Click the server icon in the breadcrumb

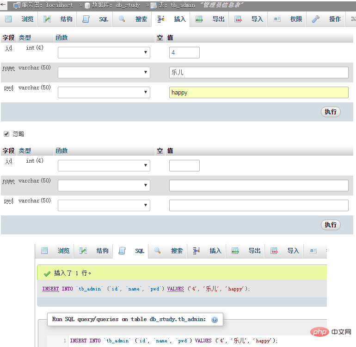(x=17, y=6)
